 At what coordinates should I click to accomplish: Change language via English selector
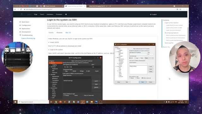pos(153,15)
